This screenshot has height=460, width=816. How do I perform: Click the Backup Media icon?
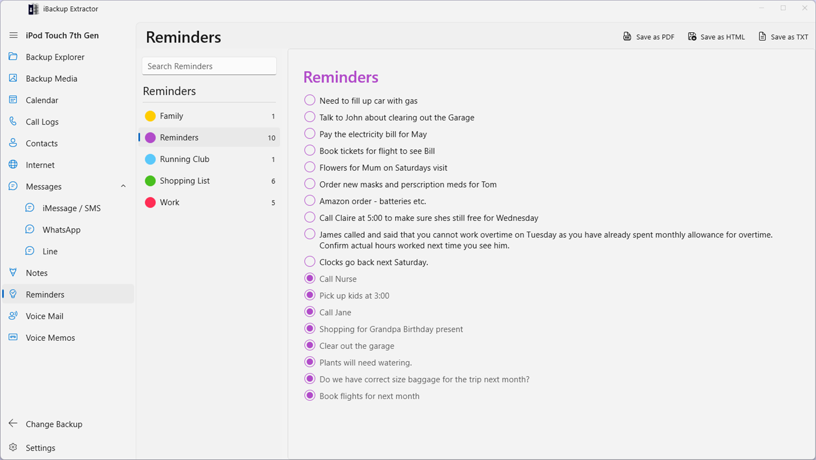click(13, 78)
